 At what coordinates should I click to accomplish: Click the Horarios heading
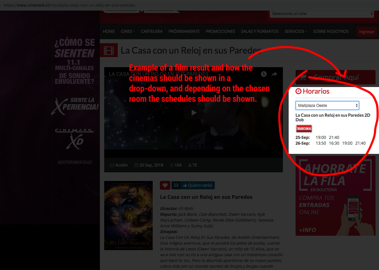(316, 91)
